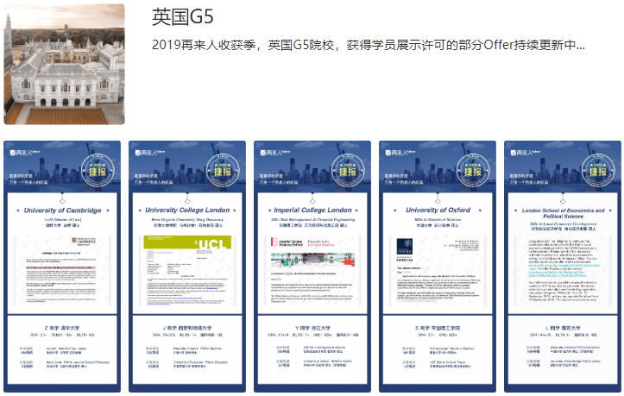Image resolution: width=624 pixels, height=396 pixels.
Task: Click the 捷报 seal on Cambridge poster
Action: point(98,170)
